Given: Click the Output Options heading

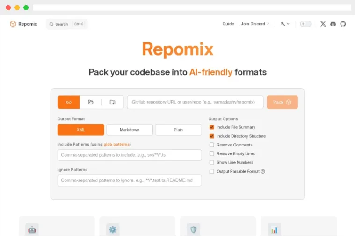Looking at the screenshot, I should (x=223, y=119).
